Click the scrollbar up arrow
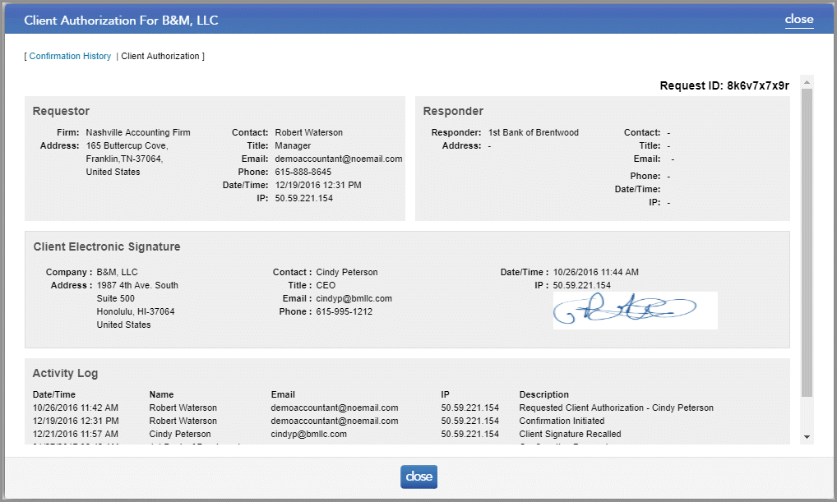This screenshot has width=837, height=502. pos(807,82)
